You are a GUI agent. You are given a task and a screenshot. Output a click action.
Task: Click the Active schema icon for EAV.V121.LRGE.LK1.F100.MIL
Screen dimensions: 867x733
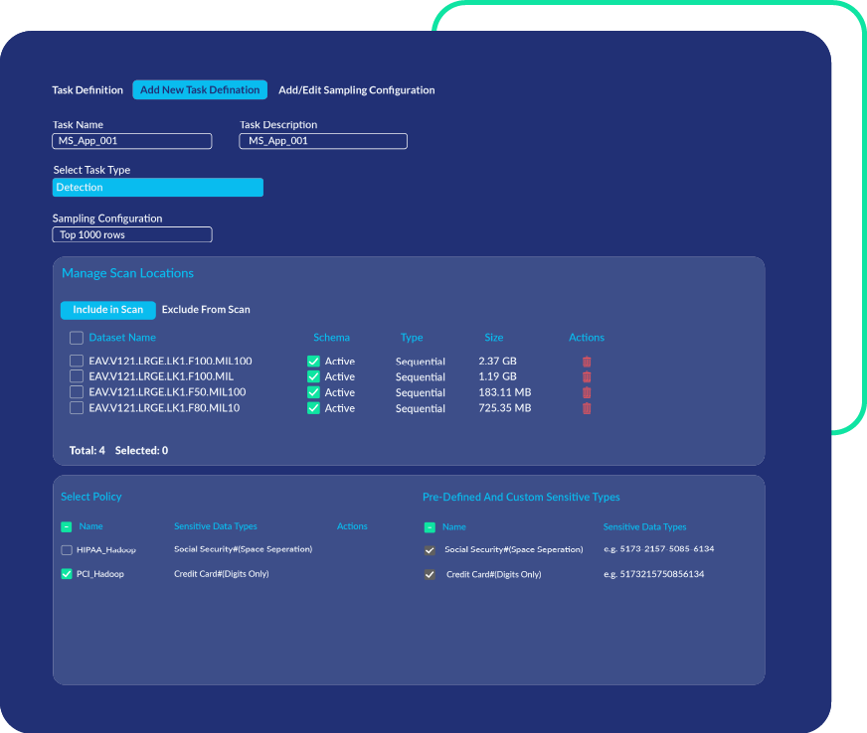click(313, 376)
